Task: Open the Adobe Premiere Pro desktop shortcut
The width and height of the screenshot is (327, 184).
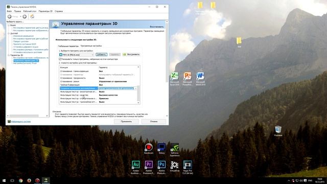Action: [149, 167]
